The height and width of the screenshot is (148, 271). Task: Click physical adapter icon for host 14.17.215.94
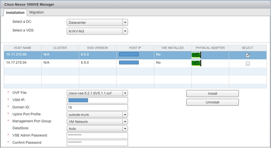pyautogui.click(x=196, y=63)
